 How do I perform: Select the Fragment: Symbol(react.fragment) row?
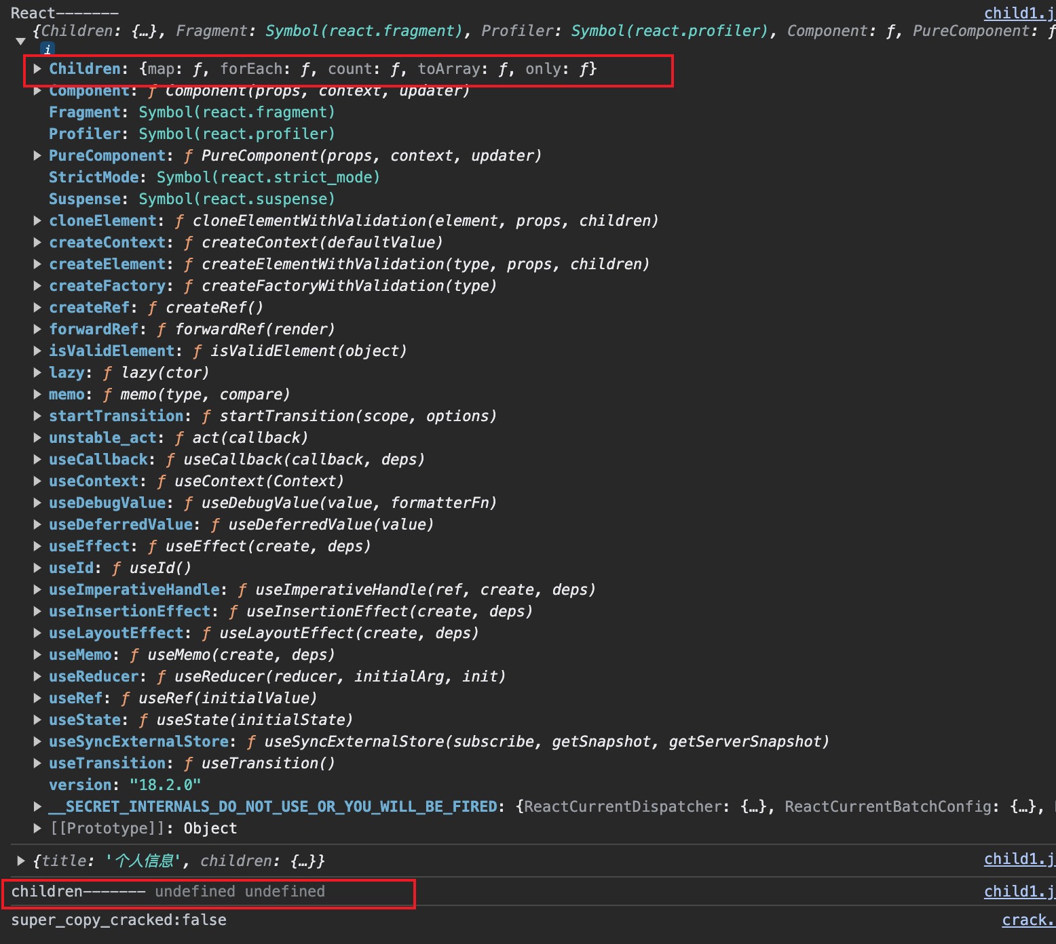coord(191,112)
